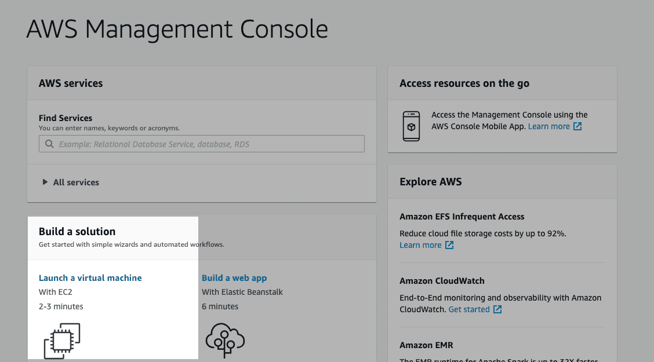Open Build a web app with Elastic Beanstalk
The height and width of the screenshot is (362, 654).
234,277
